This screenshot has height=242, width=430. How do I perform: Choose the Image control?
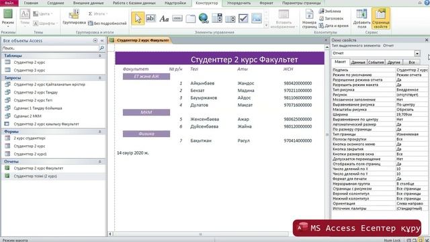click(x=257, y=18)
